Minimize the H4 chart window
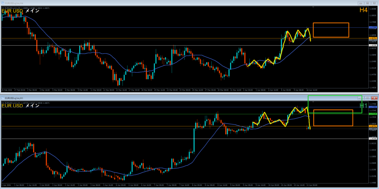This screenshot has width=379, height=189. point(360,3)
